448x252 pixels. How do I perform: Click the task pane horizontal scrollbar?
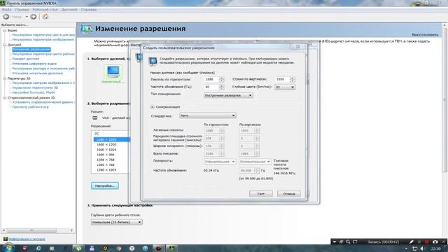37,230
